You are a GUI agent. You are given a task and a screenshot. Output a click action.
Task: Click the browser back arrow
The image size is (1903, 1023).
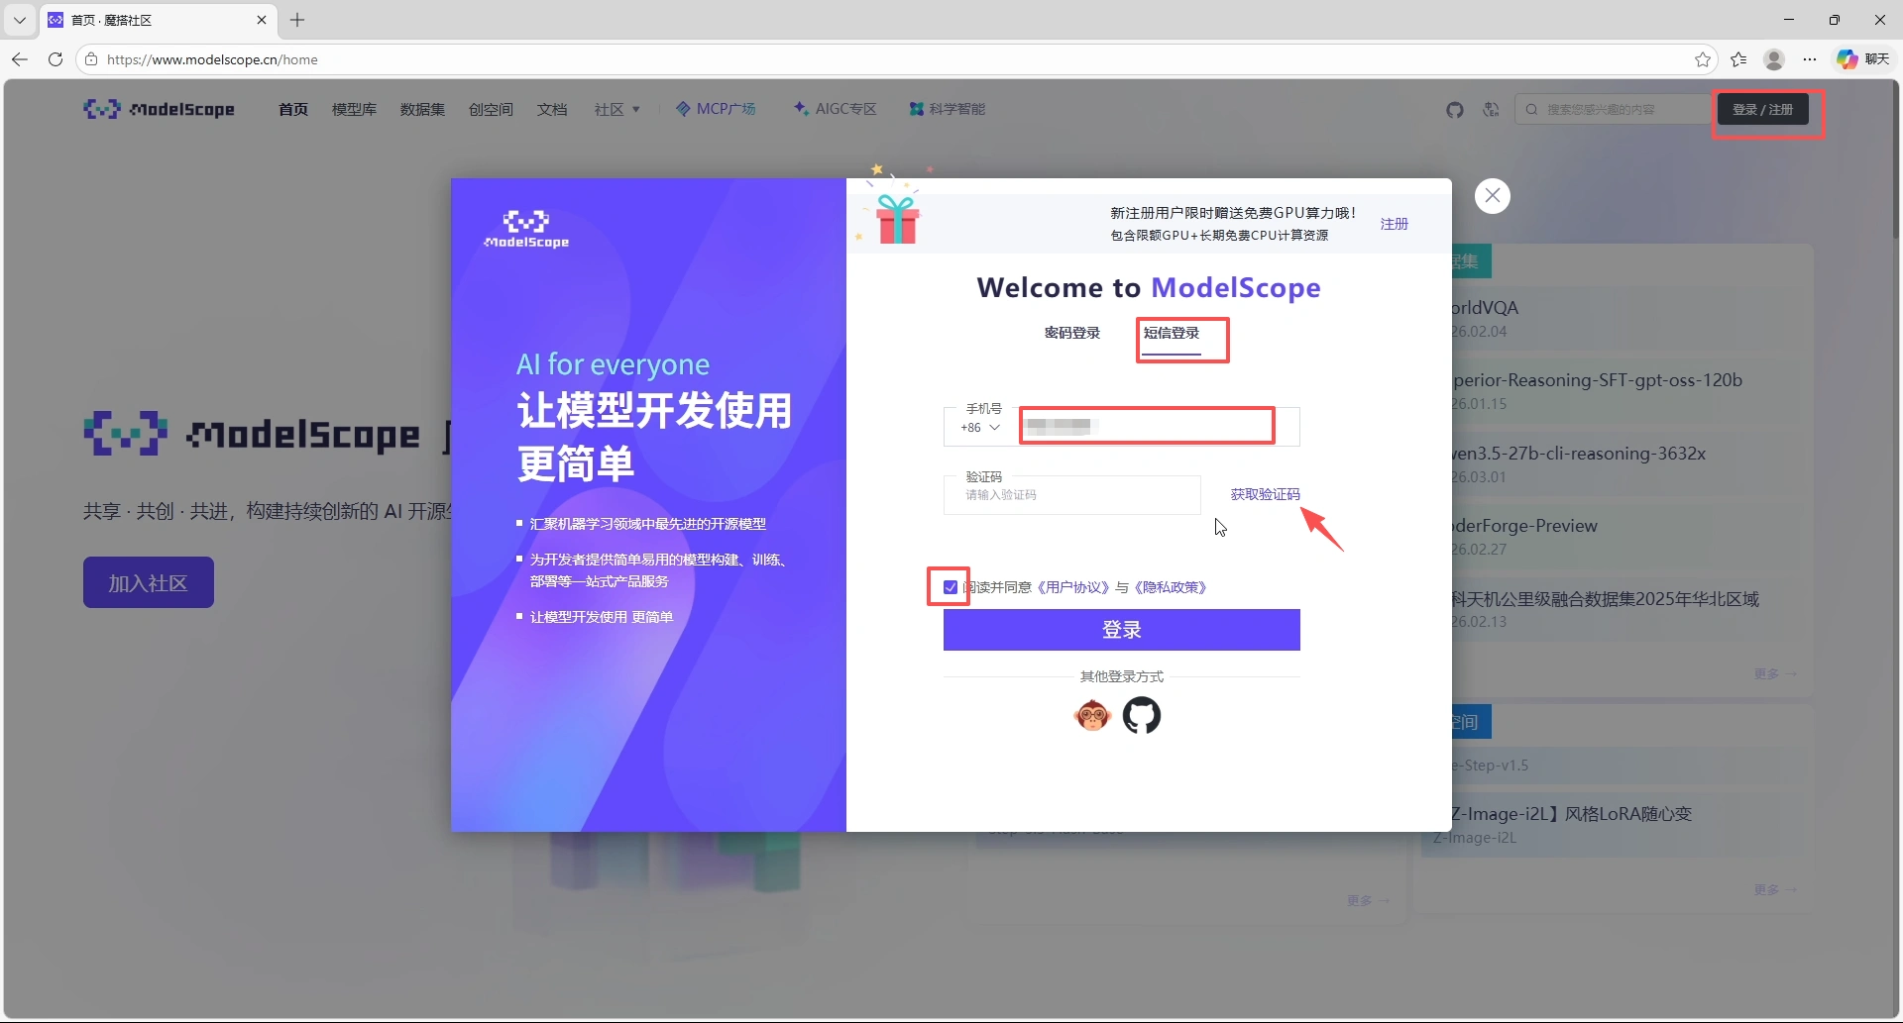click(x=20, y=59)
